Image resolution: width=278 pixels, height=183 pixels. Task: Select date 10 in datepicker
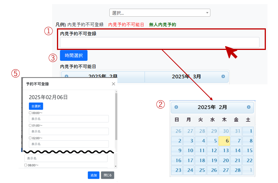pyautogui.click(x=189, y=150)
